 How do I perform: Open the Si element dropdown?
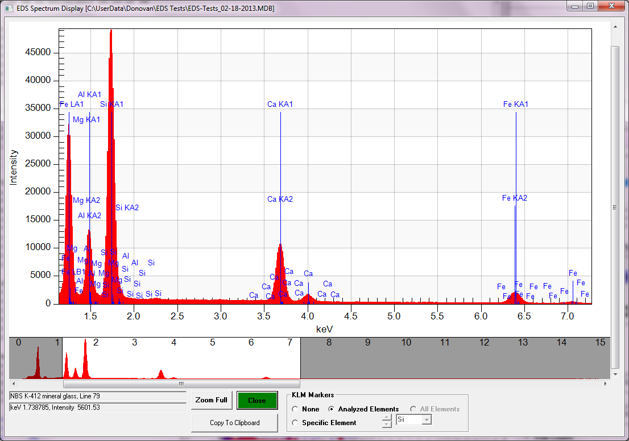426,419
